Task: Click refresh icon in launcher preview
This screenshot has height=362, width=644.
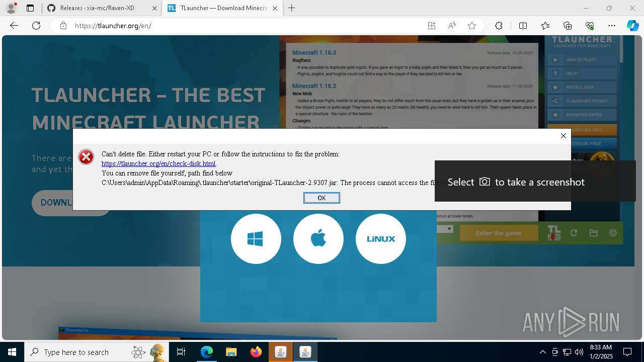Action: coord(574,233)
